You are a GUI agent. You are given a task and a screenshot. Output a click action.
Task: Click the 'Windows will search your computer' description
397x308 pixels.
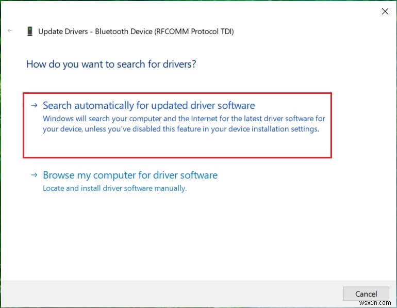(184, 124)
